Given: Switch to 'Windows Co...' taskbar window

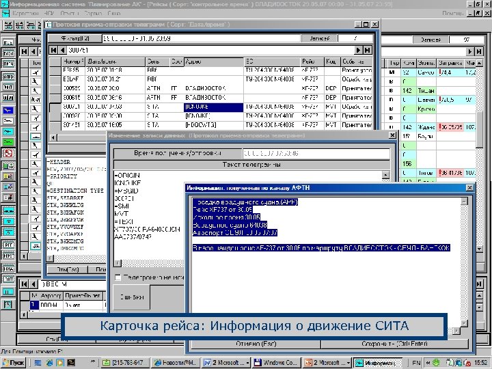Looking at the screenshot, I should [276, 363].
